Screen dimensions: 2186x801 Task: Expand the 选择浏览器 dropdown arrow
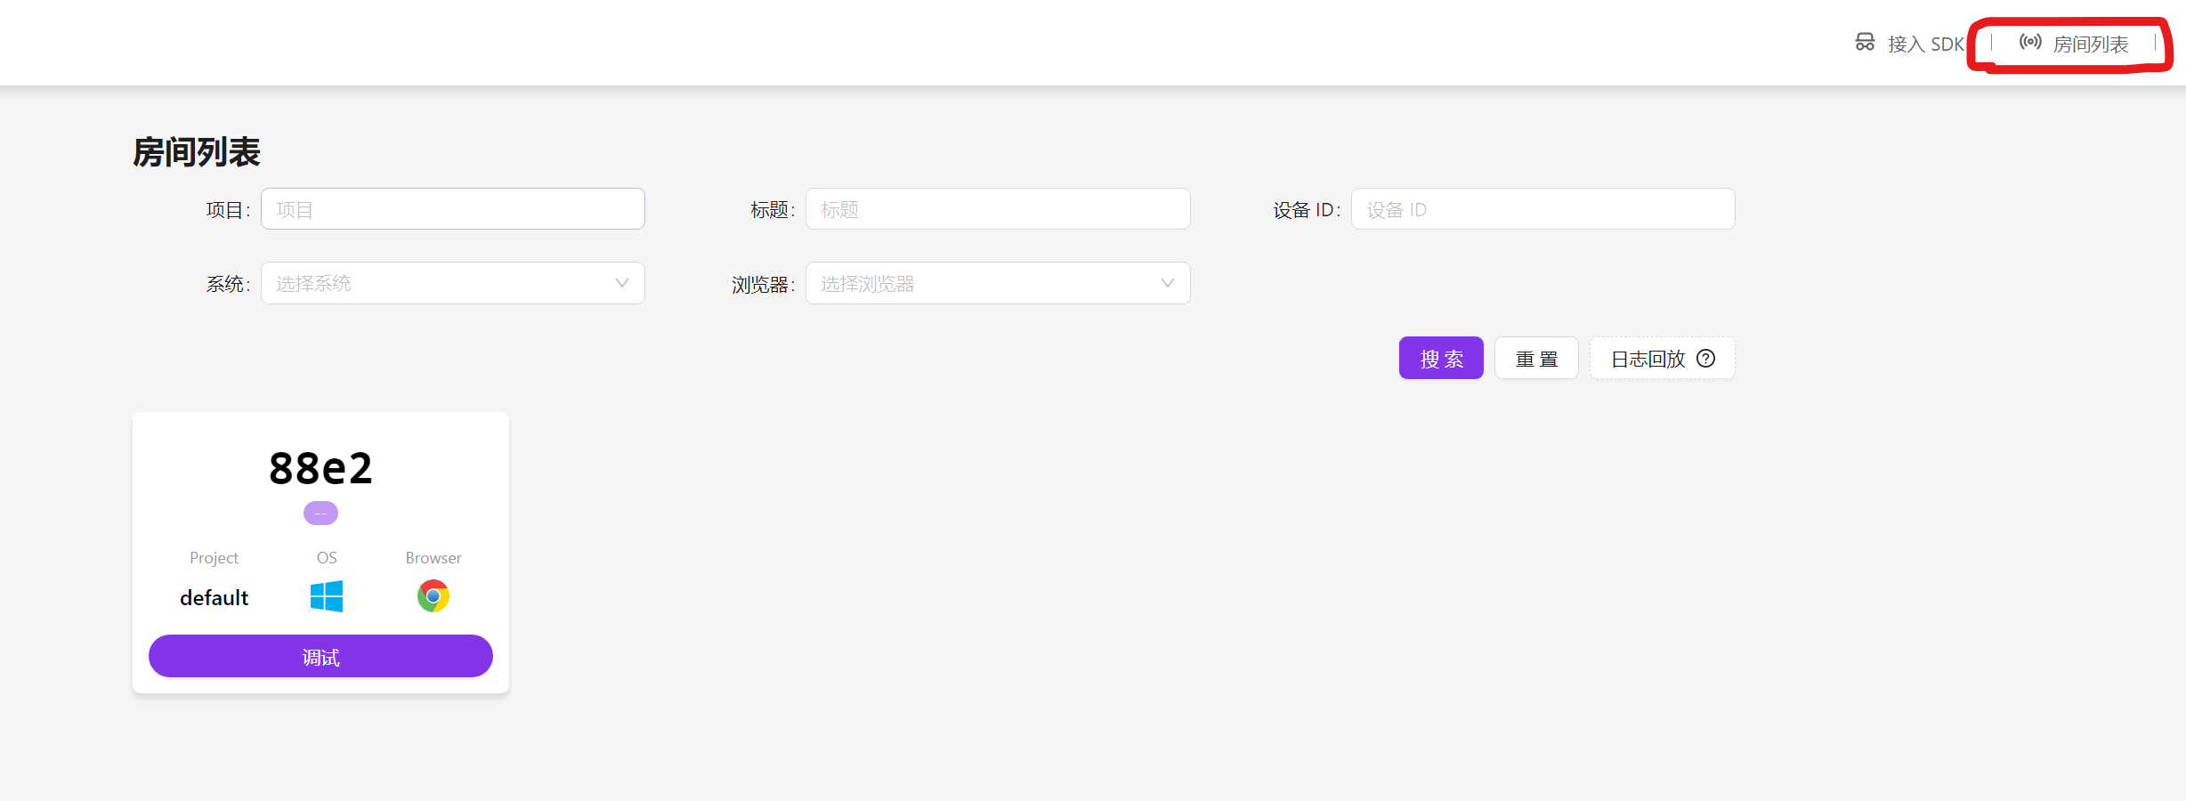(1167, 284)
